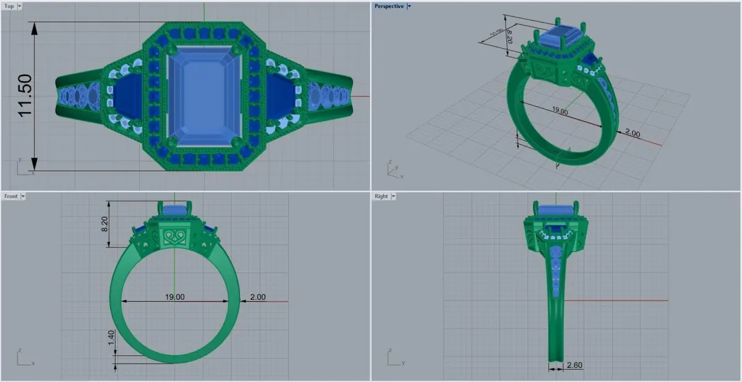Viewport: 742px width, 382px height.
Task: Select the Front viewport title label
Action: point(11,196)
